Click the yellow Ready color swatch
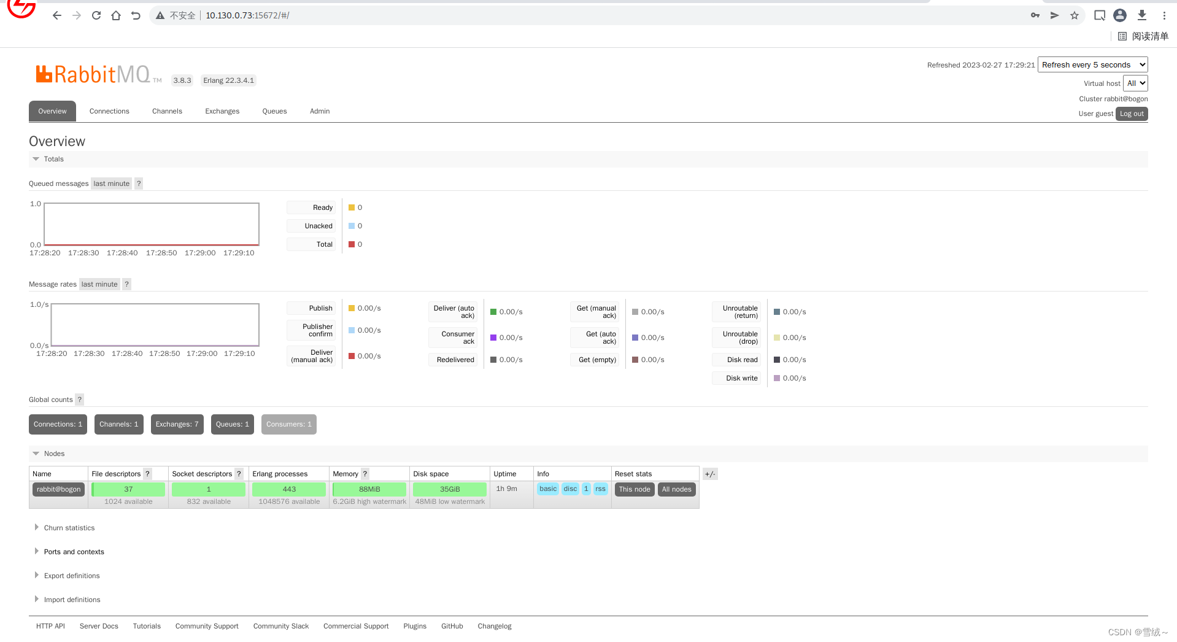Viewport: 1177px width, 642px height. (352, 207)
